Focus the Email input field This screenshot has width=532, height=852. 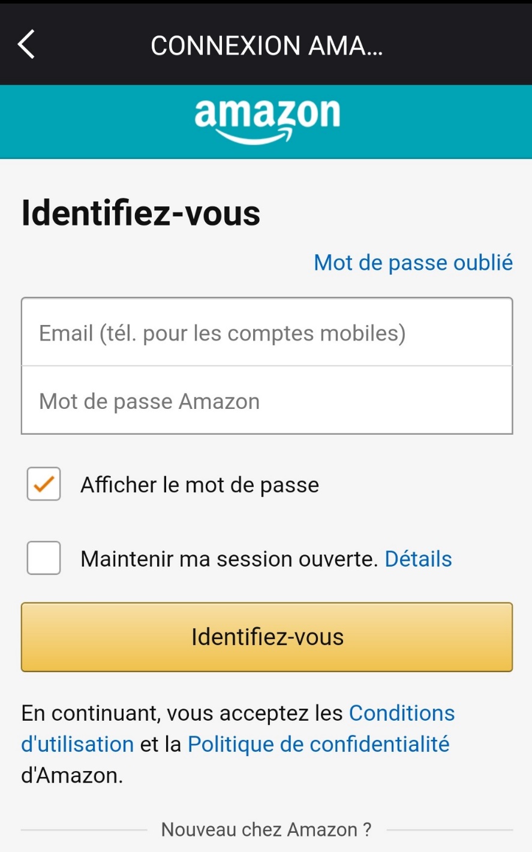(267, 333)
